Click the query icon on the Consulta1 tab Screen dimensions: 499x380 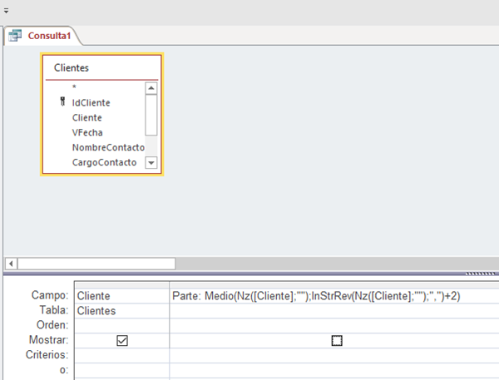pos(15,36)
